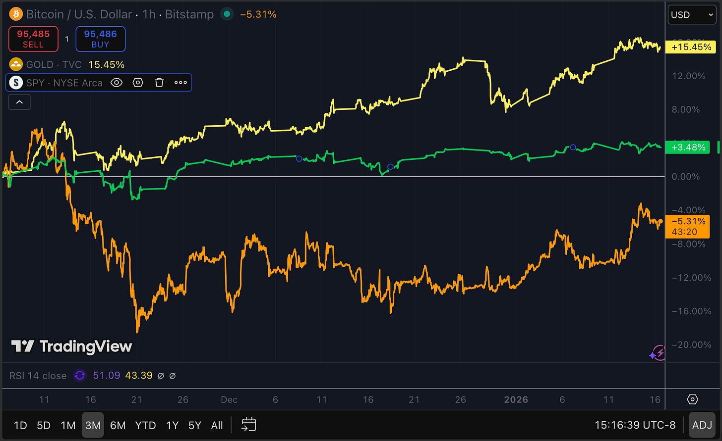Toggle the ADJ adjusted data button
This screenshot has height=441, width=722.
point(702,425)
